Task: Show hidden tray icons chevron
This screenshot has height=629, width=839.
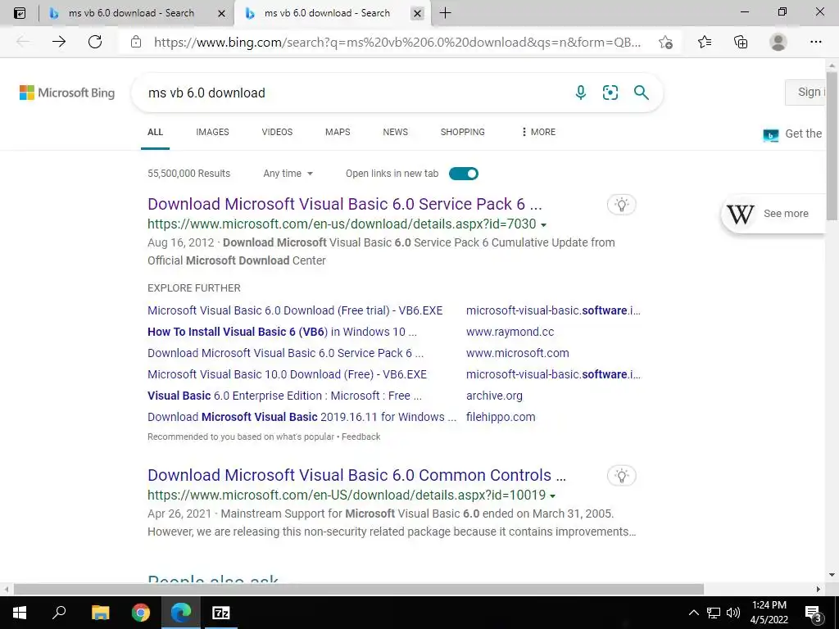Action: point(693,613)
